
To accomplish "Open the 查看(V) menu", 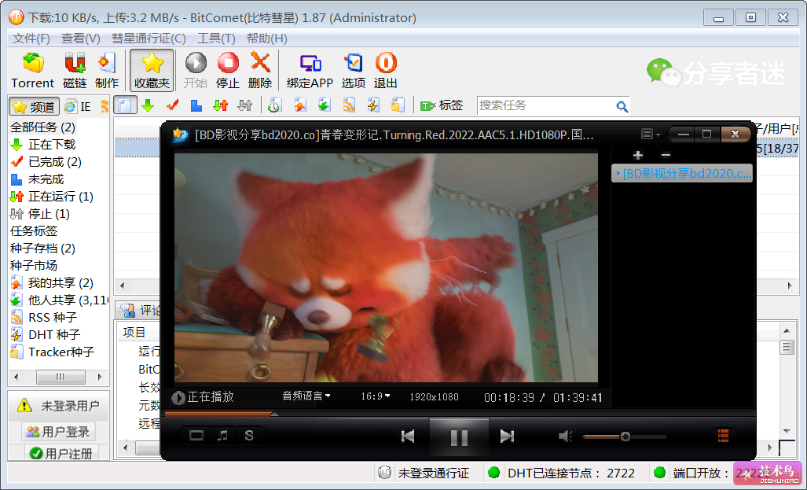I will [x=81, y=39].
